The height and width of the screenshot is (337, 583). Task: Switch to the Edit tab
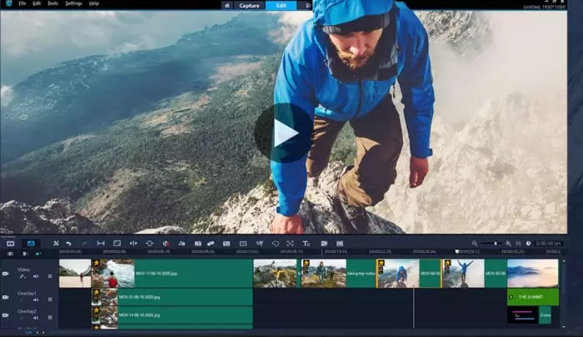click(282, 6)
